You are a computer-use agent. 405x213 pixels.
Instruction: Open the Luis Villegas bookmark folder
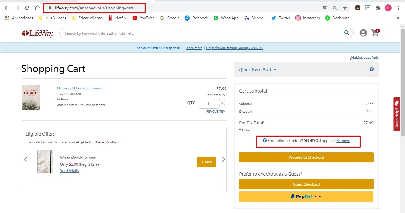click(x=52, y=18)
